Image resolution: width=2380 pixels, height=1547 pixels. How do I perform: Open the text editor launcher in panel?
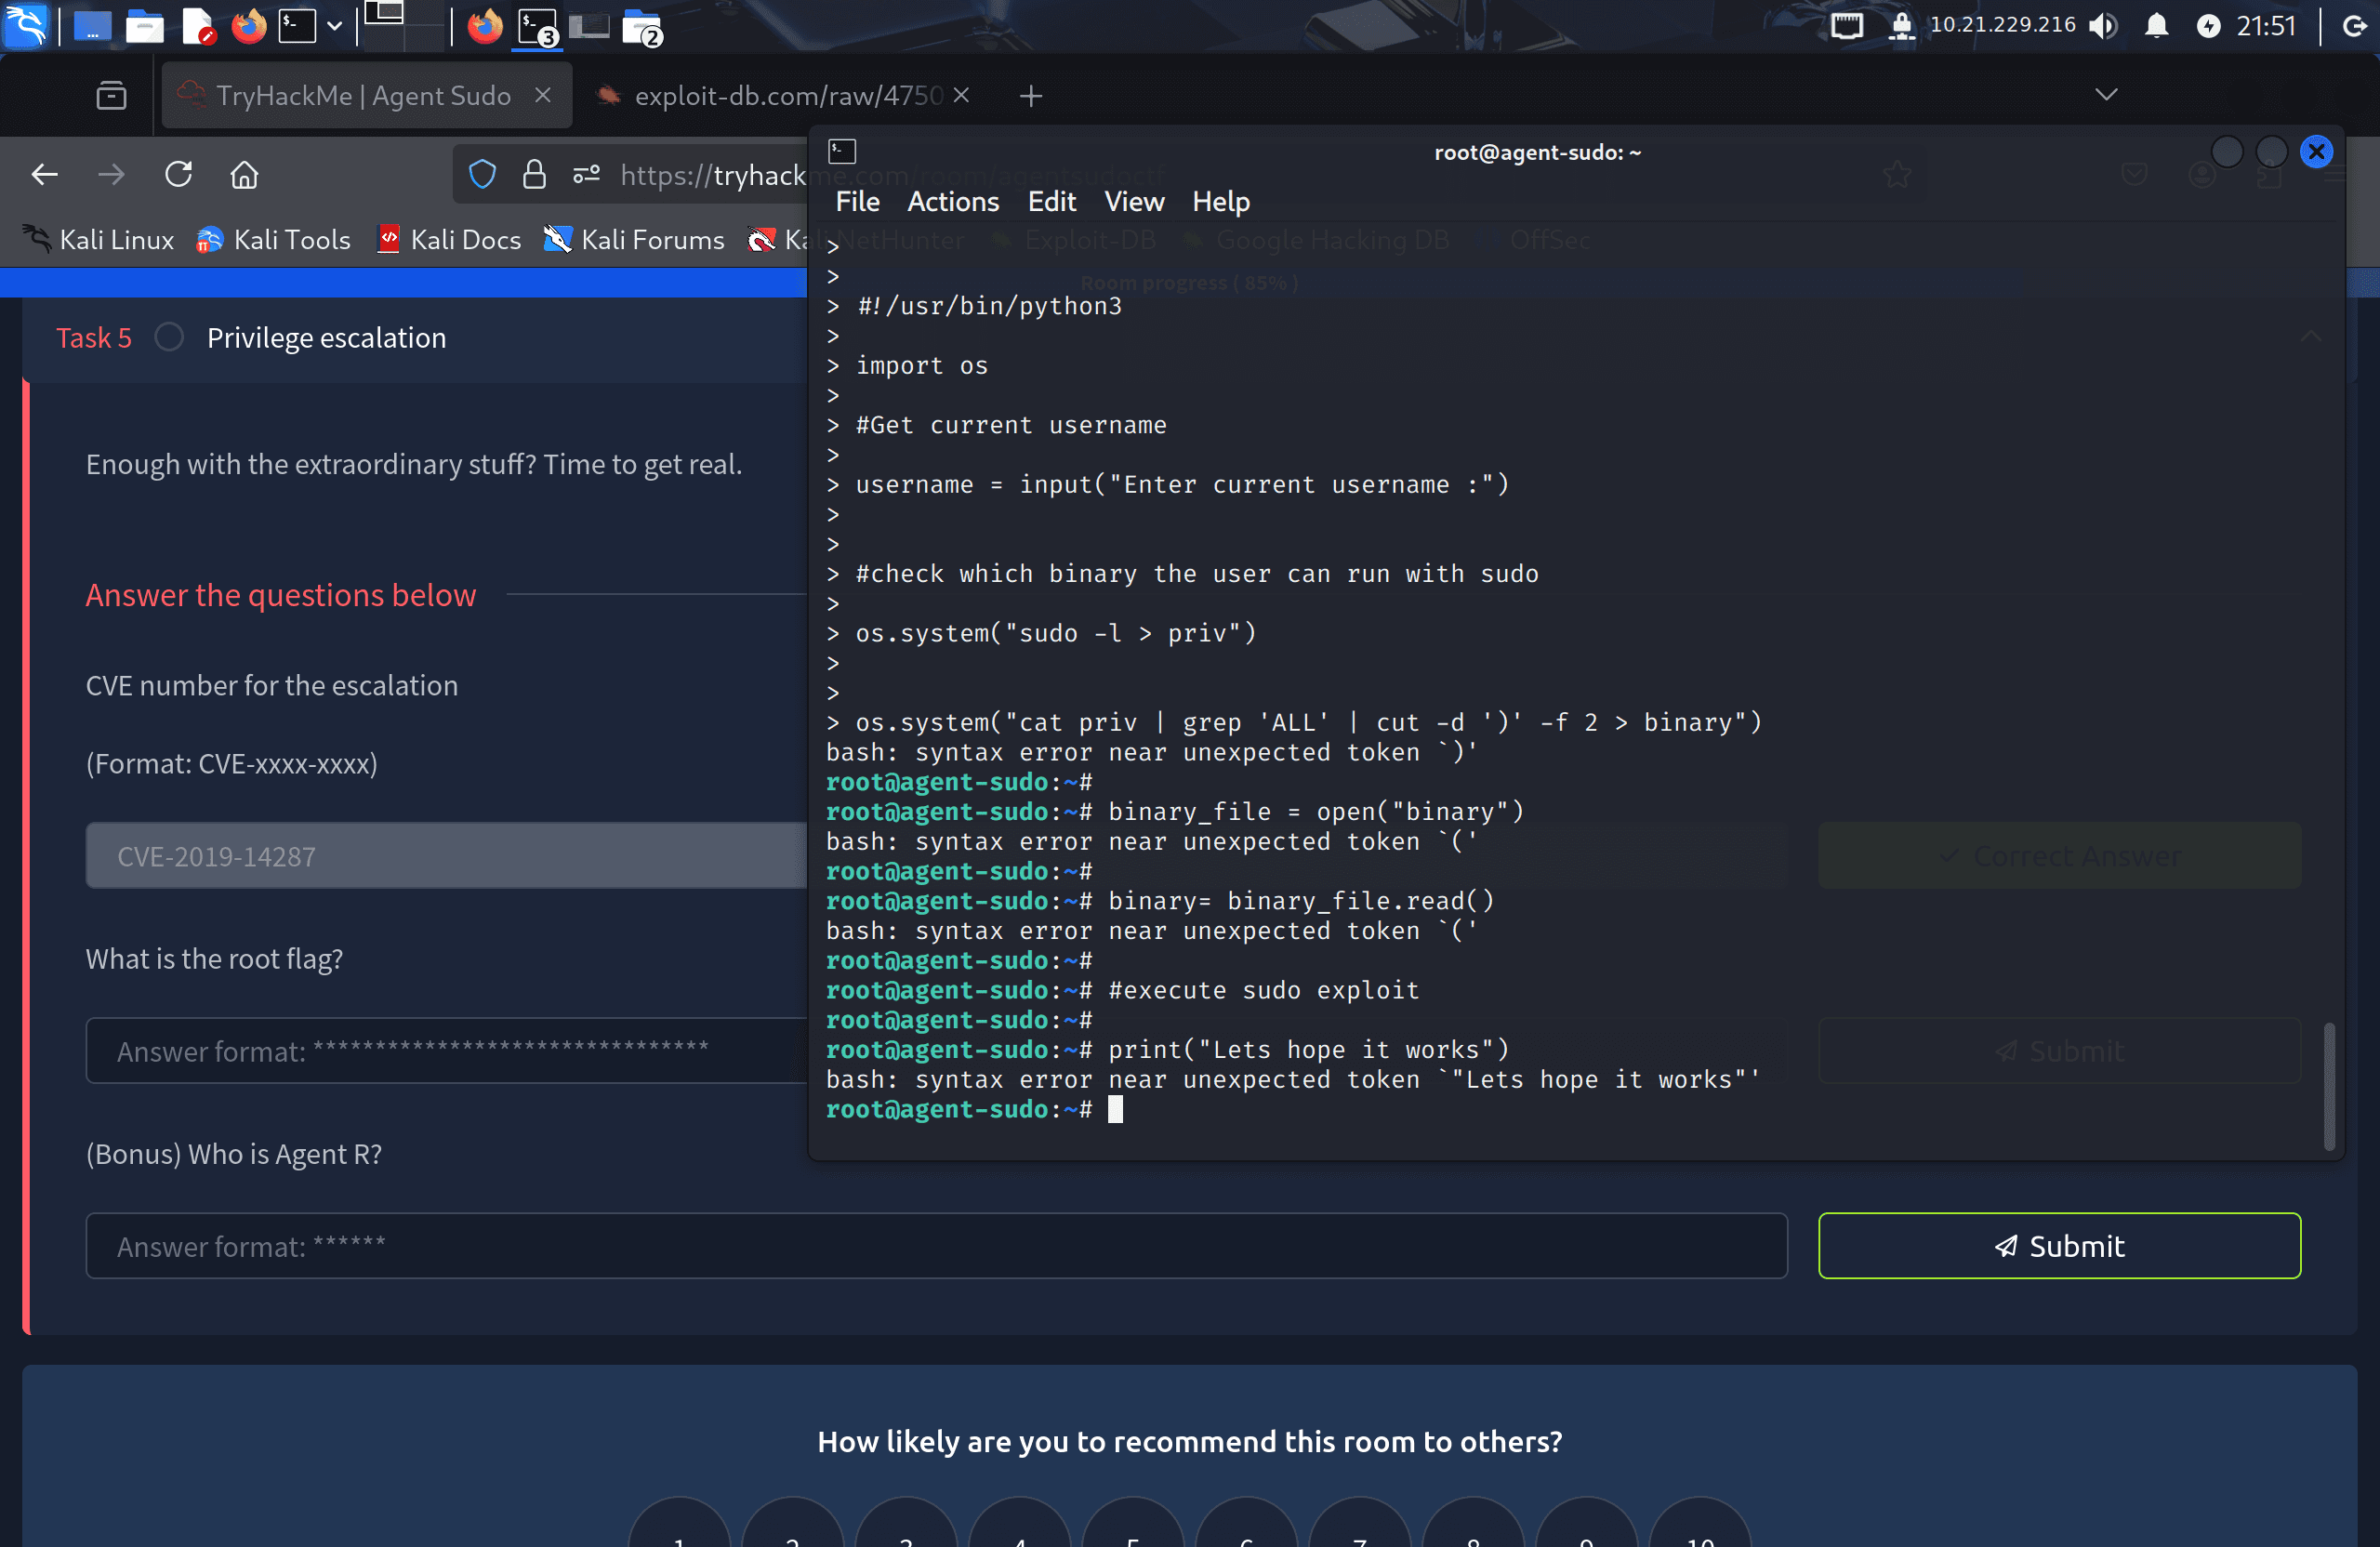198,26
